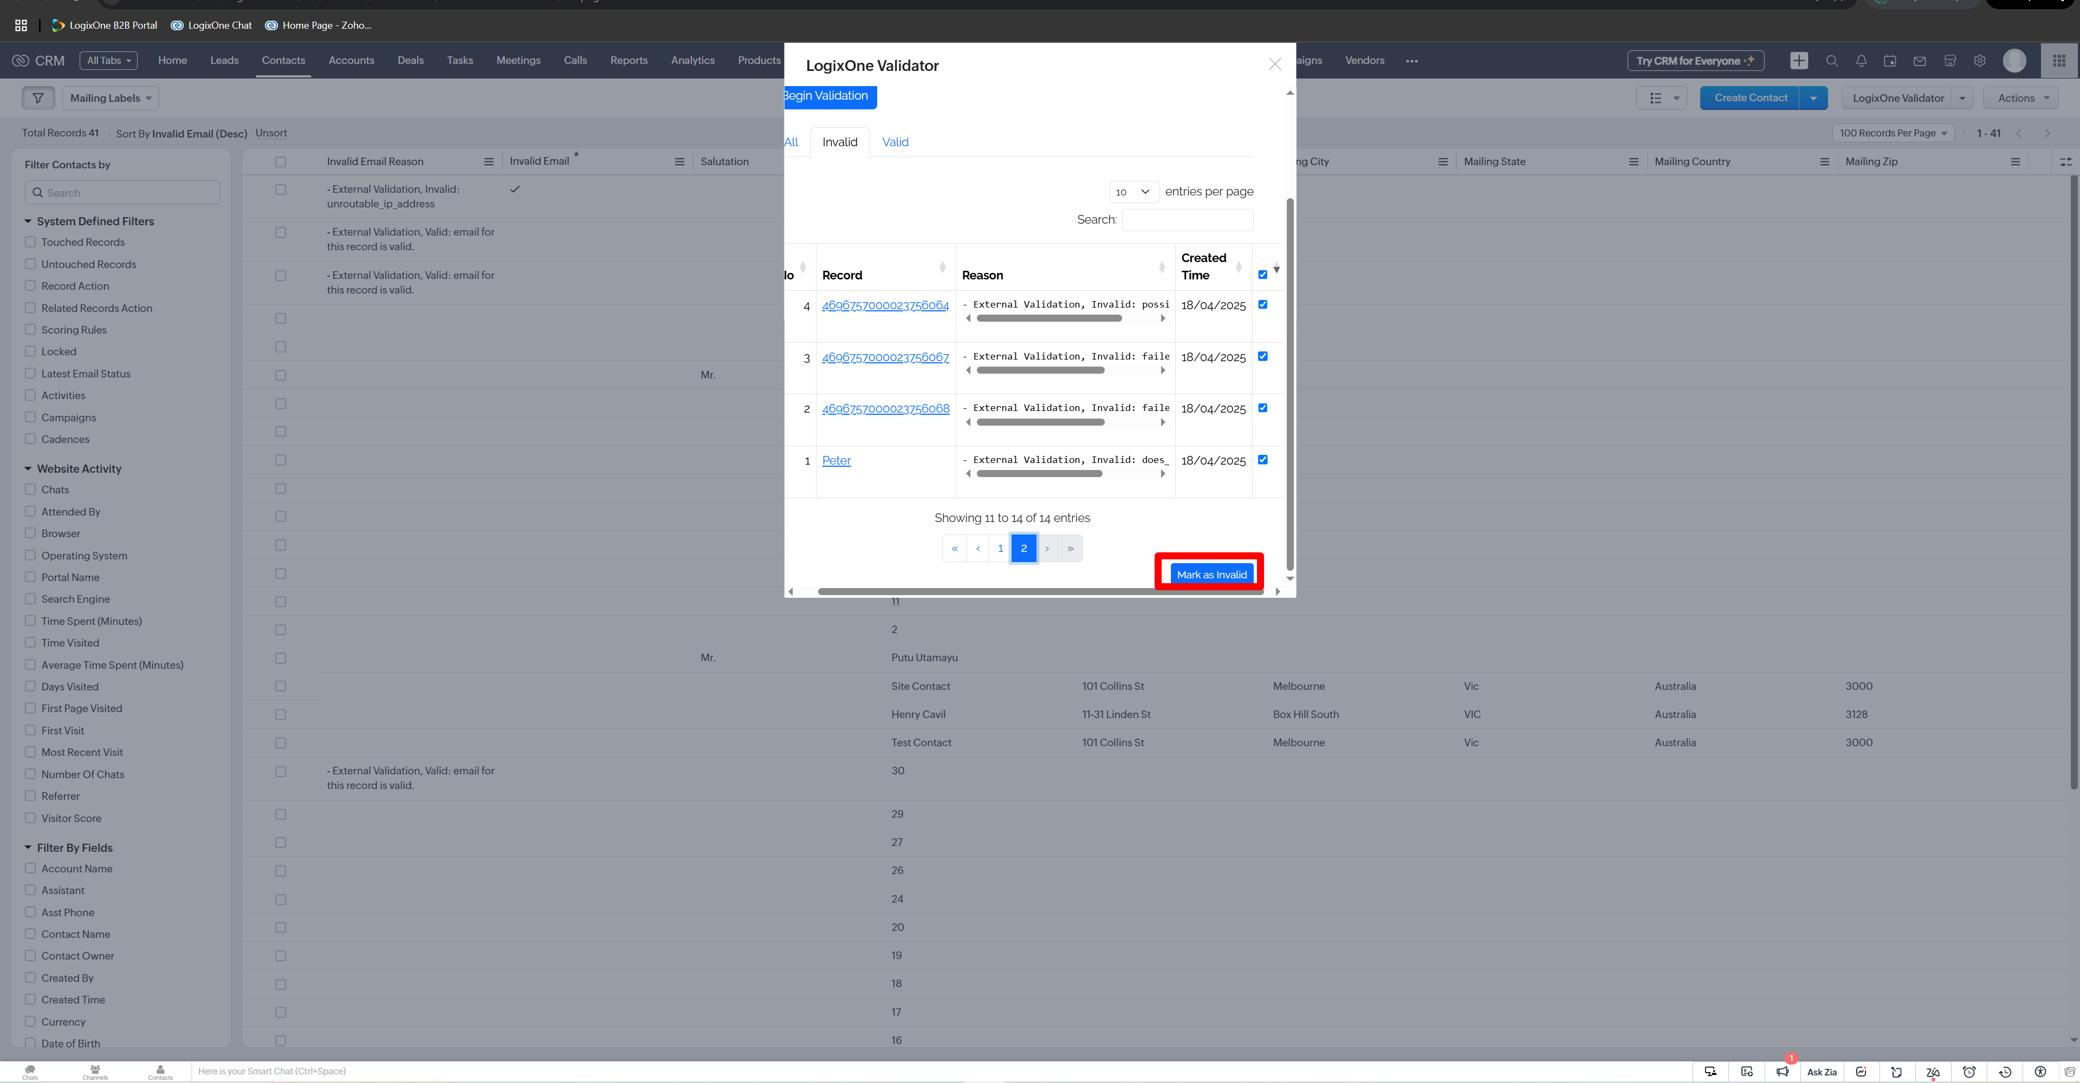Screen dimensions: 2080x1083
Task: Open the analytics chart icon in bottom bar
Action: pos(1861,1072)
